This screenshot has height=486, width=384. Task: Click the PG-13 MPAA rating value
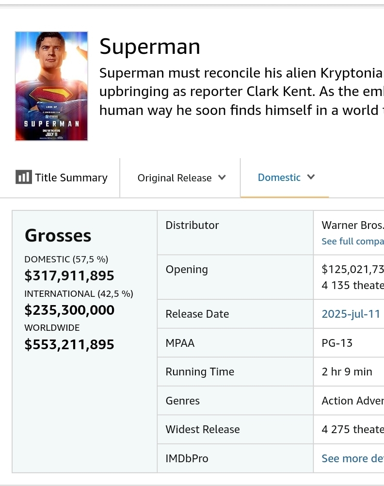coord(337,343)
